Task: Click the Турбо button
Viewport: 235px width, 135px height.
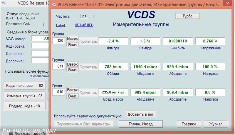Action: (187, 16)
